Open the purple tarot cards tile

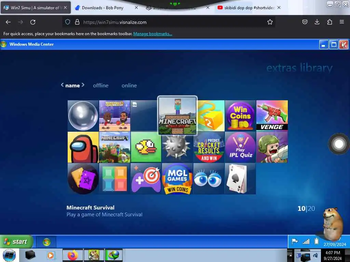click(83, 178)
